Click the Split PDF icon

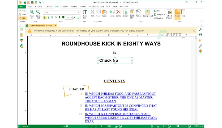[x=132, y=13]
